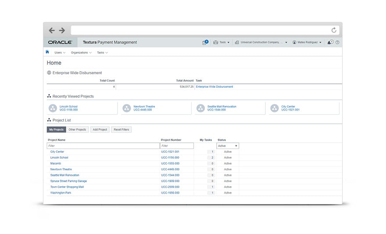Switch to the Other Projects tab

(77, 130)
